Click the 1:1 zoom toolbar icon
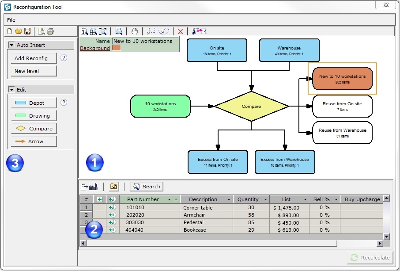 click(84, 31)
